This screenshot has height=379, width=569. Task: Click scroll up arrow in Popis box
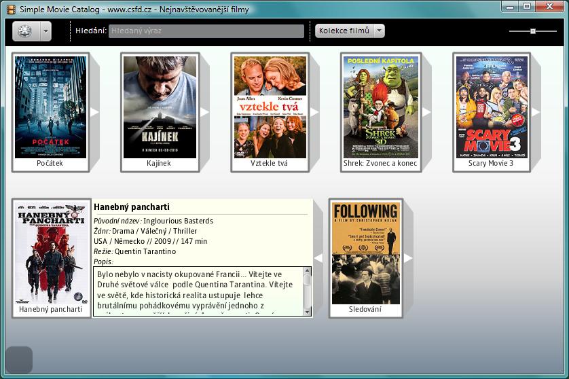pyautogui.click(x=307, y=270)
